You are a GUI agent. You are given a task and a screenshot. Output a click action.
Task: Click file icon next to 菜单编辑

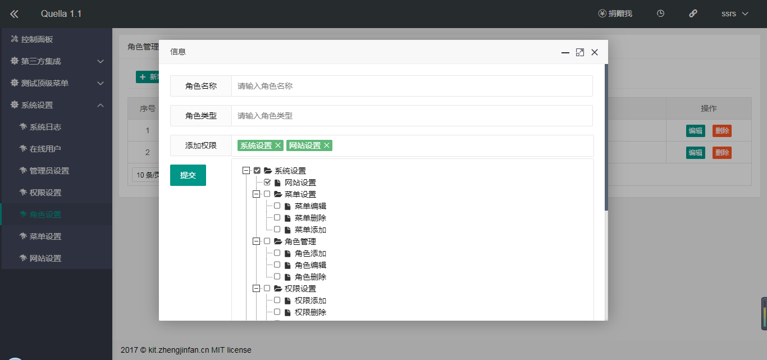(287, 206)
